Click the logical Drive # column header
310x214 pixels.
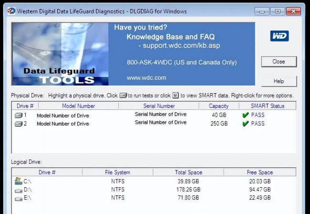(x=47, y=172)
